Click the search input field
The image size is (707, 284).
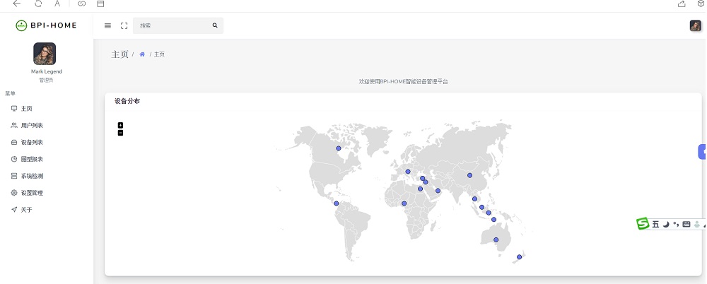point(174,25)
